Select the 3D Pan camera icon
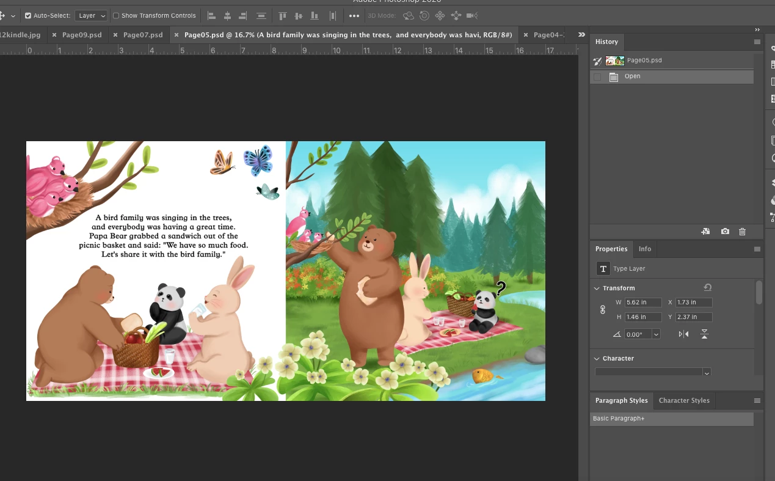 pyautogui.click(x=440, y=16)
